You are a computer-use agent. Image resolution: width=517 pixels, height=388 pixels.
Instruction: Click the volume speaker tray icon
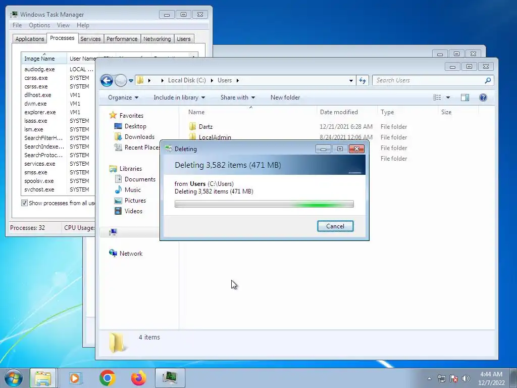(466, 378)
